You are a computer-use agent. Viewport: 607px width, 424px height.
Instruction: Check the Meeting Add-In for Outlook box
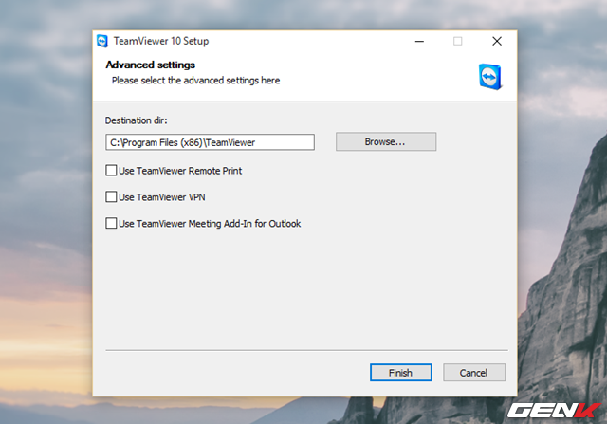click(111, 224)
